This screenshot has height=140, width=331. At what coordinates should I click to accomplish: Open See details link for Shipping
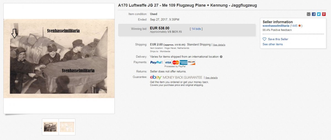(x=219, y=45)
